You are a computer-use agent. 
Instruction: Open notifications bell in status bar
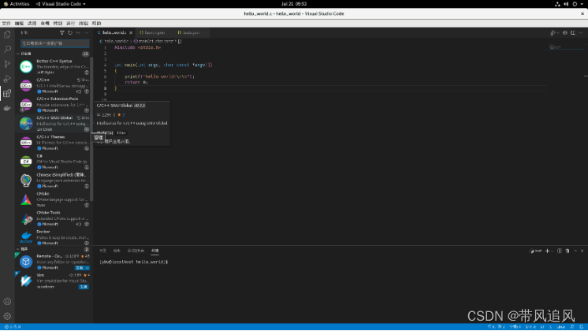[581, 327]
